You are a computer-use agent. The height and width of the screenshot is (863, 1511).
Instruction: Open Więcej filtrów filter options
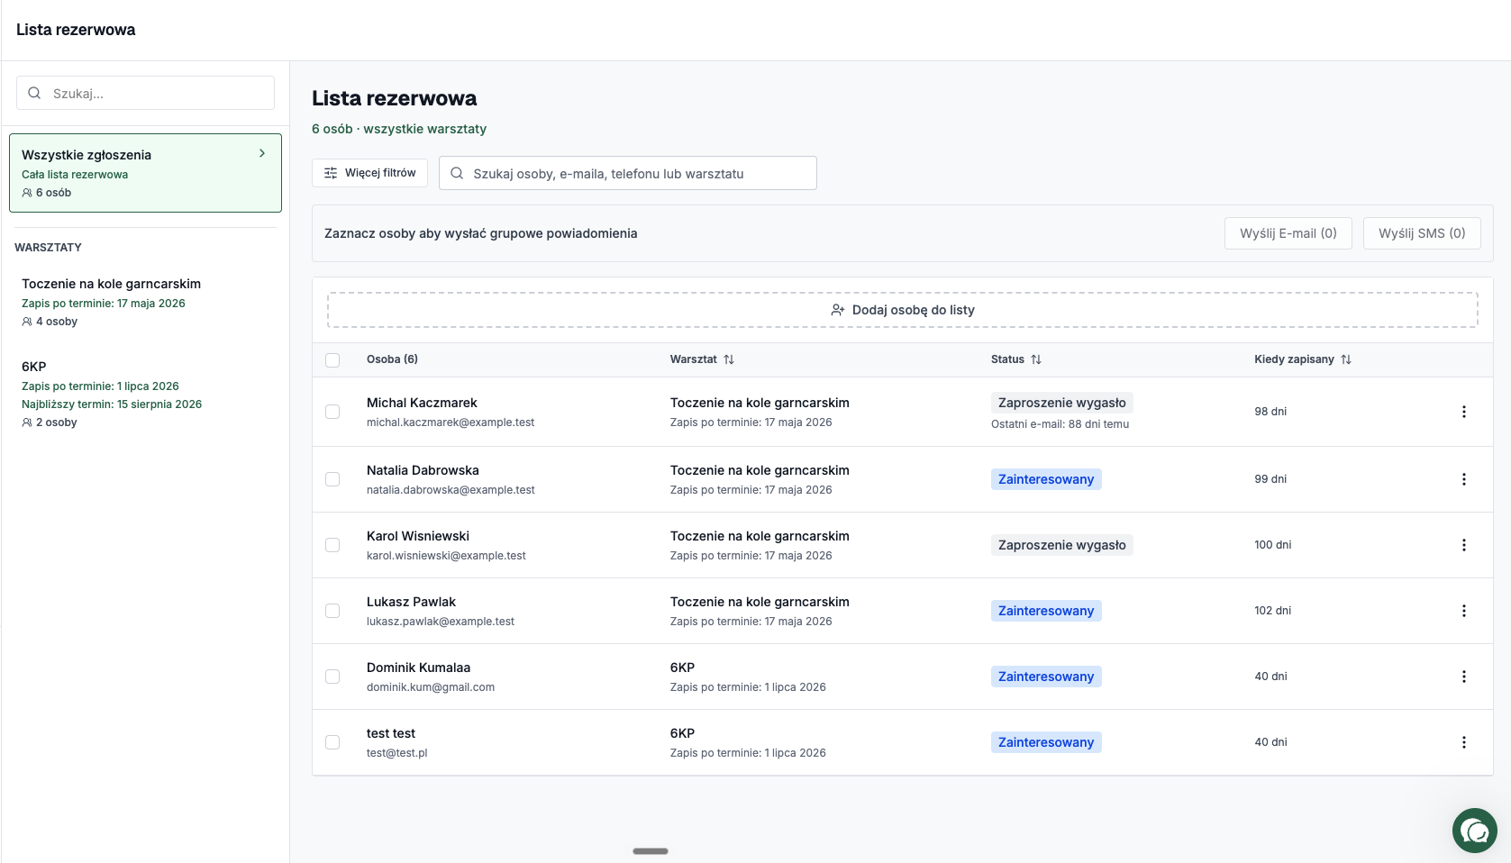369,173
